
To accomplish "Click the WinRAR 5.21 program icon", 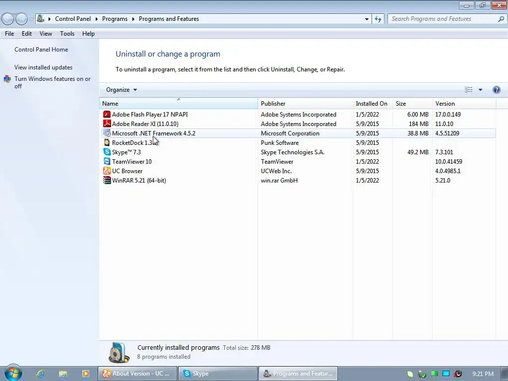I will [x=107, y=180].
